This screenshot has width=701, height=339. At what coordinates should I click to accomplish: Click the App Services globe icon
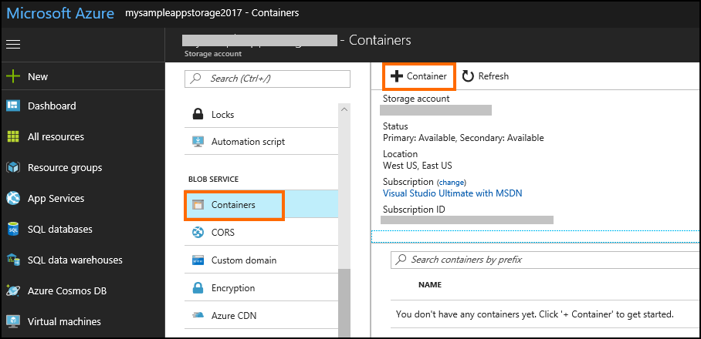(13, 198)
